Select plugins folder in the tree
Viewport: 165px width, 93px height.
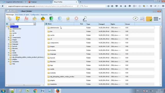coord(15,59)
